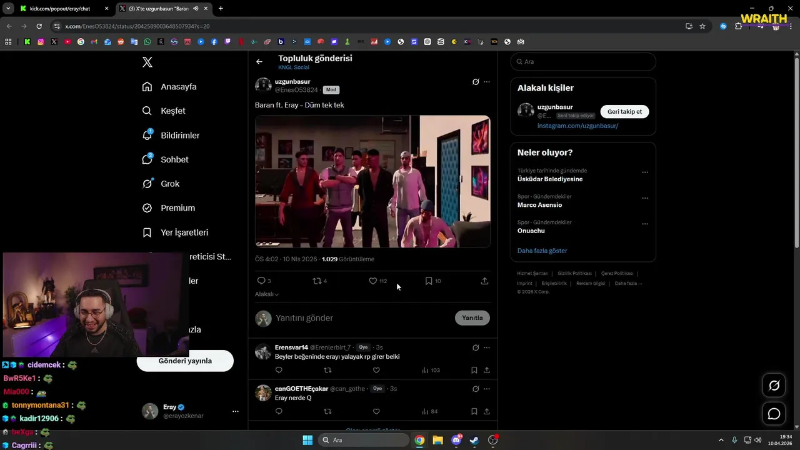Click Daha fazla göster link
The width and height of the screenshot is (800, 450).
click(542, 251)
